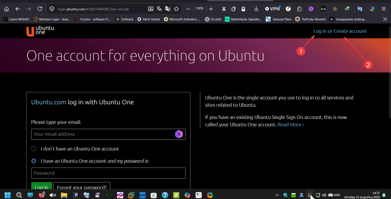Click the Log in or Create account link

(340, 31)
